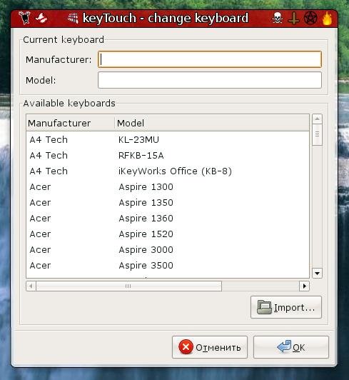Sort list by Model column header
The width and height of the screenshot is (349, 380).
(x=212, y=123)
